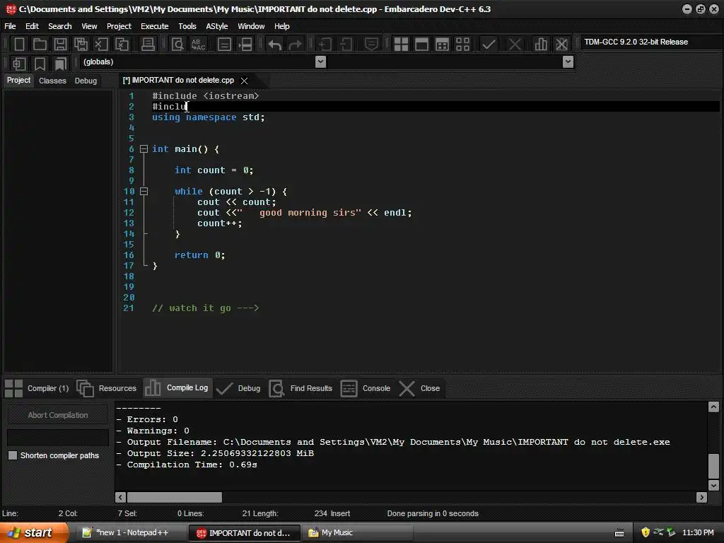Click the Delete profiling information icon
Viewport: 724px width, 543px height.
click(x=561, y=45)
